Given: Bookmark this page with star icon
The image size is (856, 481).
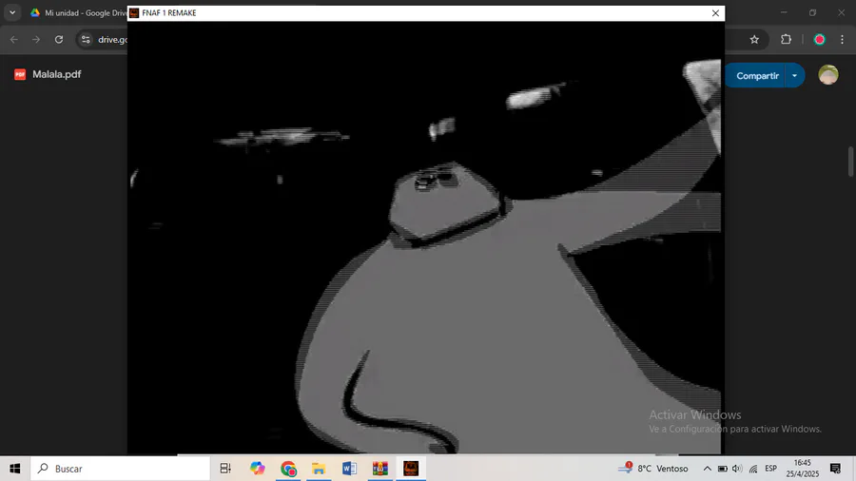Looking at the screenshot, I should pyautogui.click(x=754, y=39).
